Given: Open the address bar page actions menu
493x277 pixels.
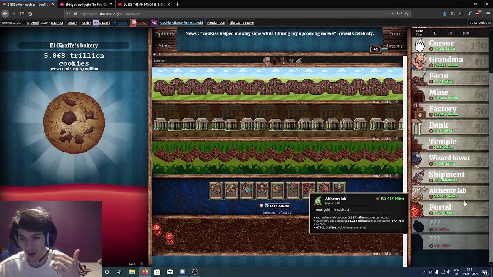Looking at the screenshot, I should tap(392, 14).
